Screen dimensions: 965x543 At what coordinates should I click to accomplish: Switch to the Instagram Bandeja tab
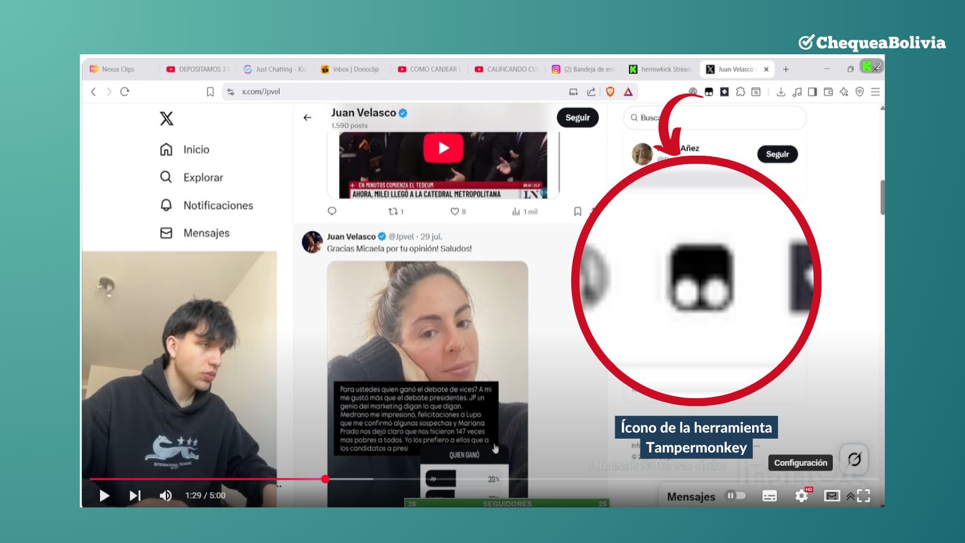584,69
